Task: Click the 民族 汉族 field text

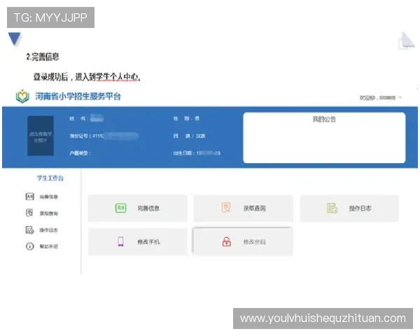Action: click(189, 136)
